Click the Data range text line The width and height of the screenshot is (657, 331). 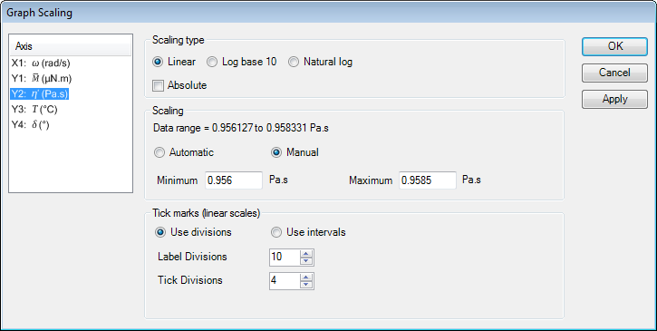click(x=241, y=129)
